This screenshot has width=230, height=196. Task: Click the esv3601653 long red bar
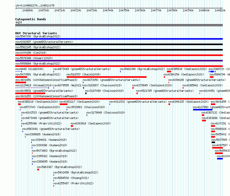(x=119, y=99)
